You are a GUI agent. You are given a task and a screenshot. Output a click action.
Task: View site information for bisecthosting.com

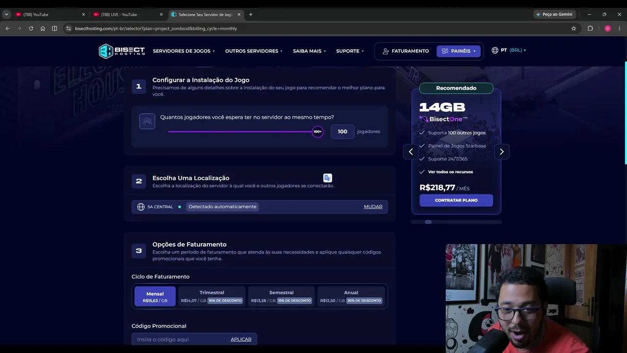click(x=69, y=28)
